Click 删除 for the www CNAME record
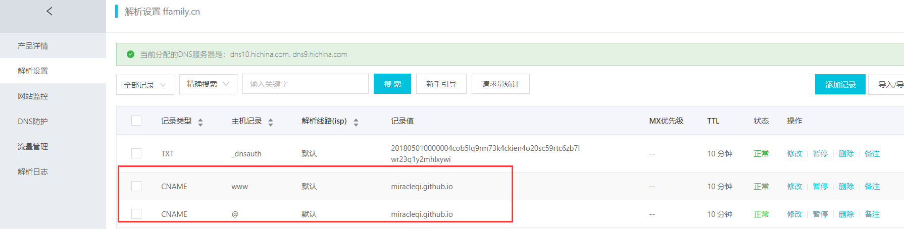The image size is (904, 229). 846,187
